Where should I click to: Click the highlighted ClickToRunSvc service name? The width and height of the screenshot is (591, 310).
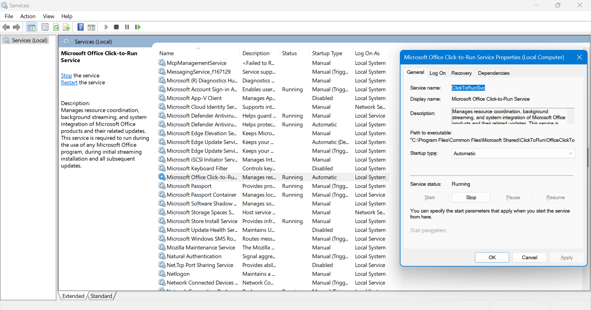click(468, 88)
